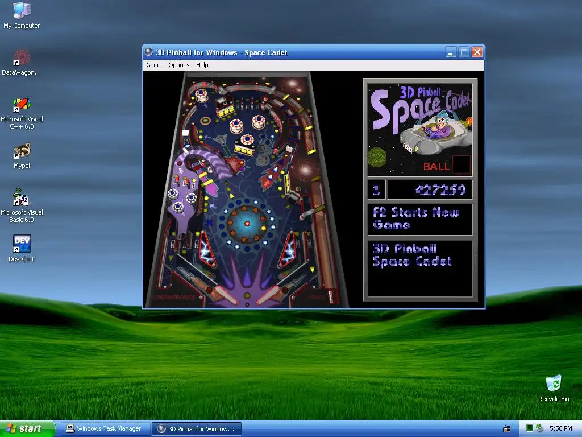Screen dimensions: 582x437
Task: Click the pinball window title bar icon
Action: point(149,52)
